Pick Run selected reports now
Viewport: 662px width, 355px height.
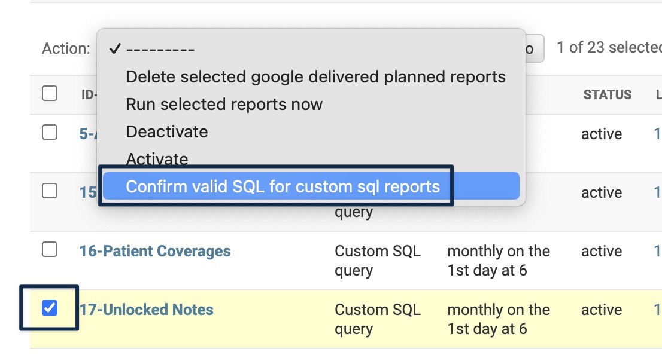(x=224, y=104)
